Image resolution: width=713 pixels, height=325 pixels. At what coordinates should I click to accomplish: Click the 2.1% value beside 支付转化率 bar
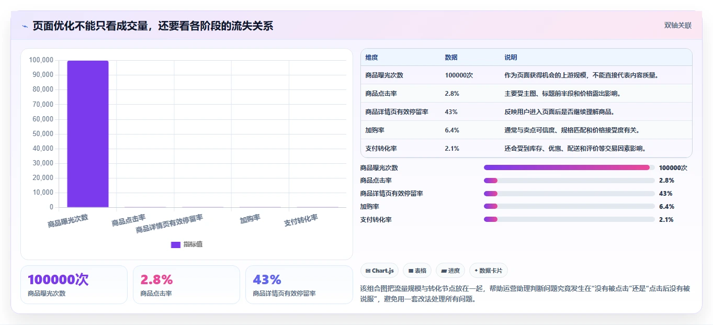(666, 220)
